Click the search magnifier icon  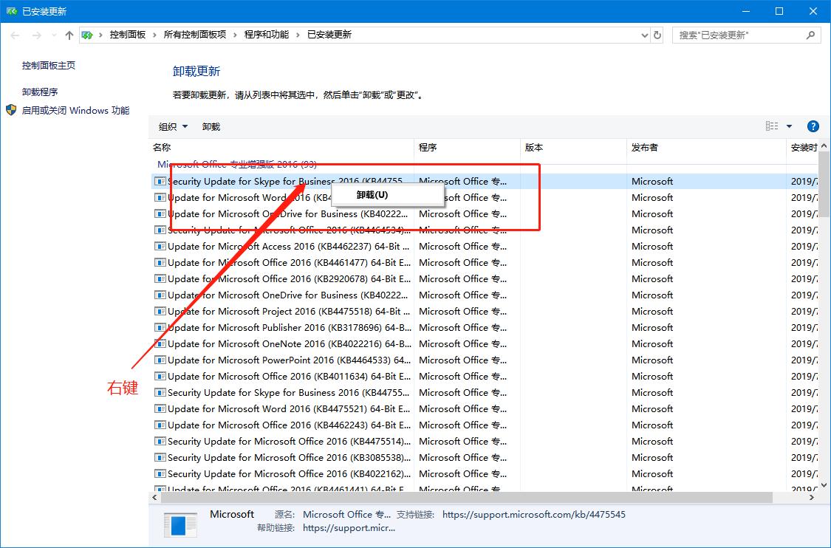point(811,35)
